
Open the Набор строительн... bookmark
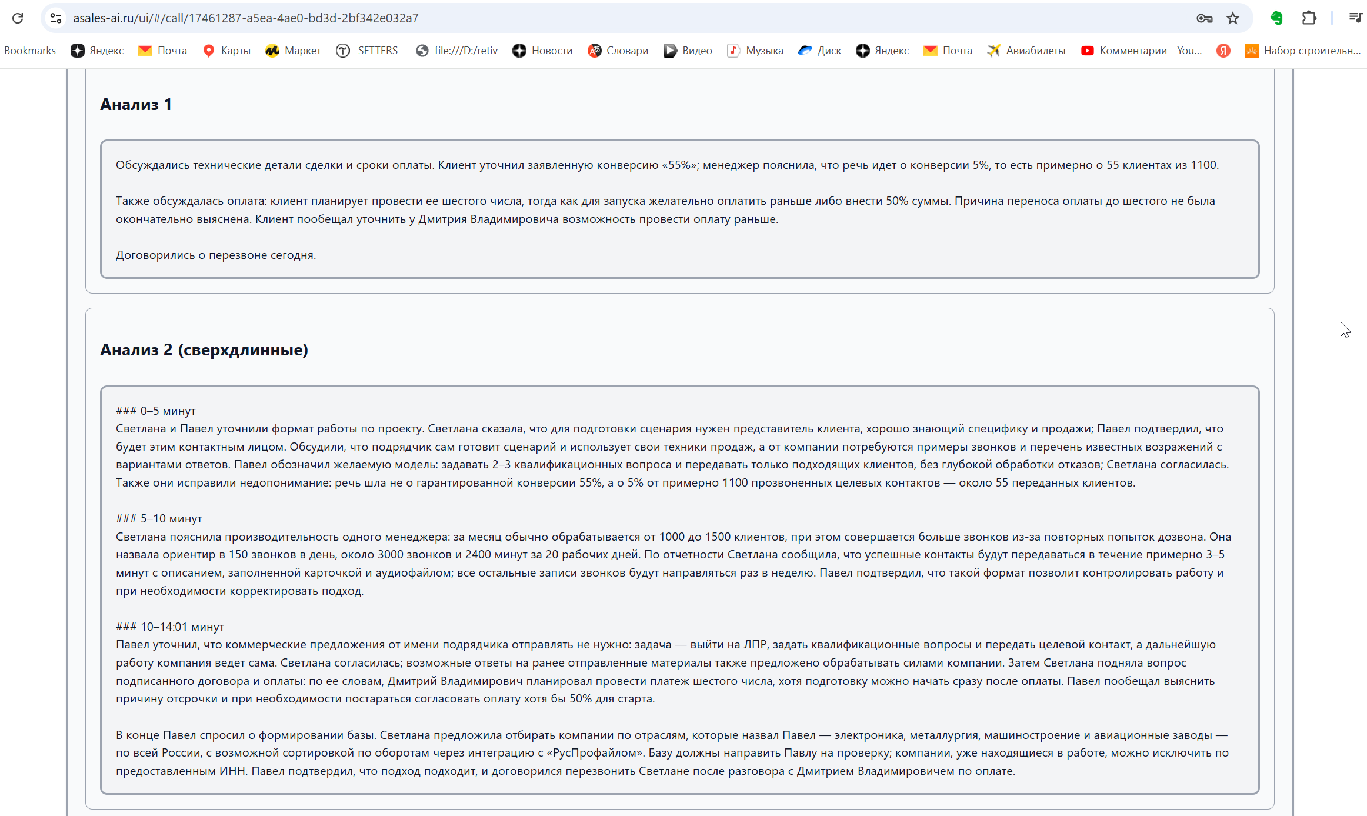(1303, 51)
